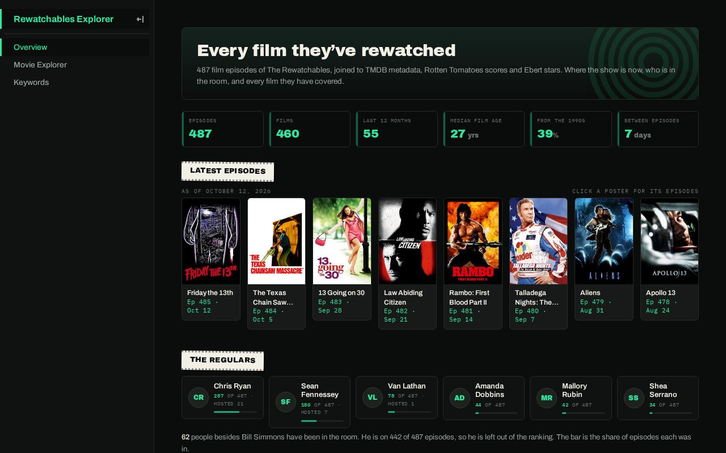
Task: Open the Apollo 13 poster
Action: pyautogui.click(x=669, y=241)
